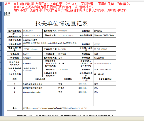Click the 出资金额币制 column header
This screenshot has width=144, height=121.
pos(105,79)
